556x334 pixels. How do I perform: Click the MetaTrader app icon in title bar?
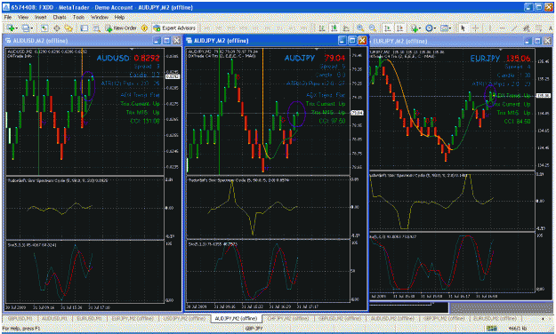point(5,7)
